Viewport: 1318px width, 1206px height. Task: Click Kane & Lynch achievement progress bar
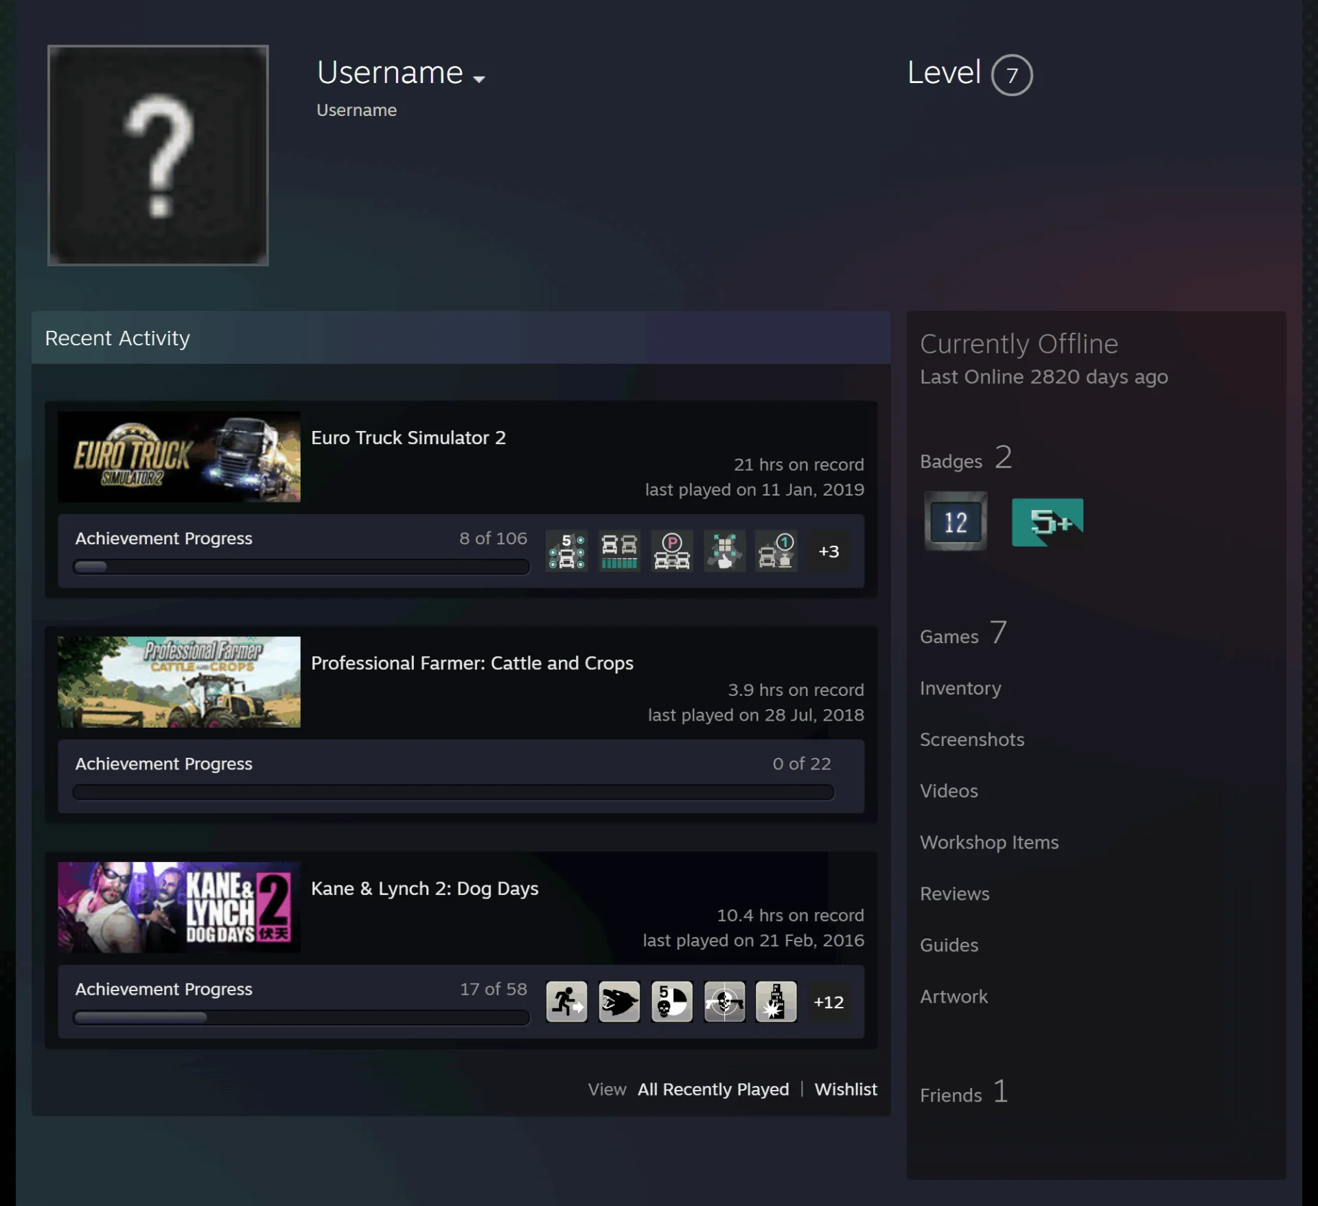(301, 1017)
